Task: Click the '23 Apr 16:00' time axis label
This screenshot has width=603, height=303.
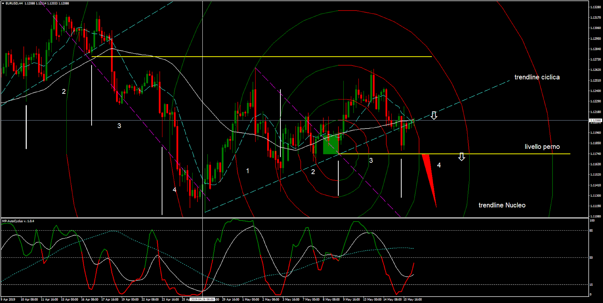Action: pyautogui.click(x=170, y=300)
